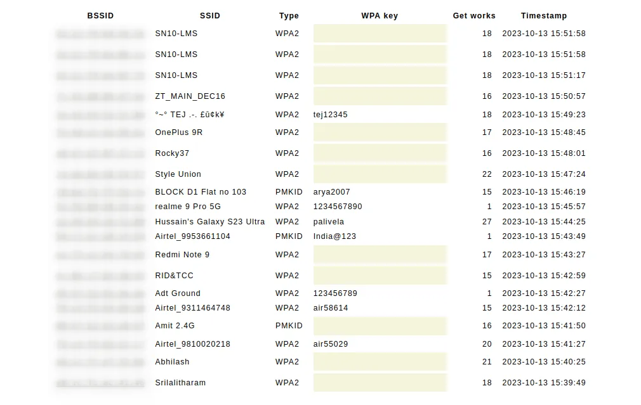Click the Airtel_9953661104 SSID entry
The height and width of the screenshot is (405, 641).
click(192, 236)
